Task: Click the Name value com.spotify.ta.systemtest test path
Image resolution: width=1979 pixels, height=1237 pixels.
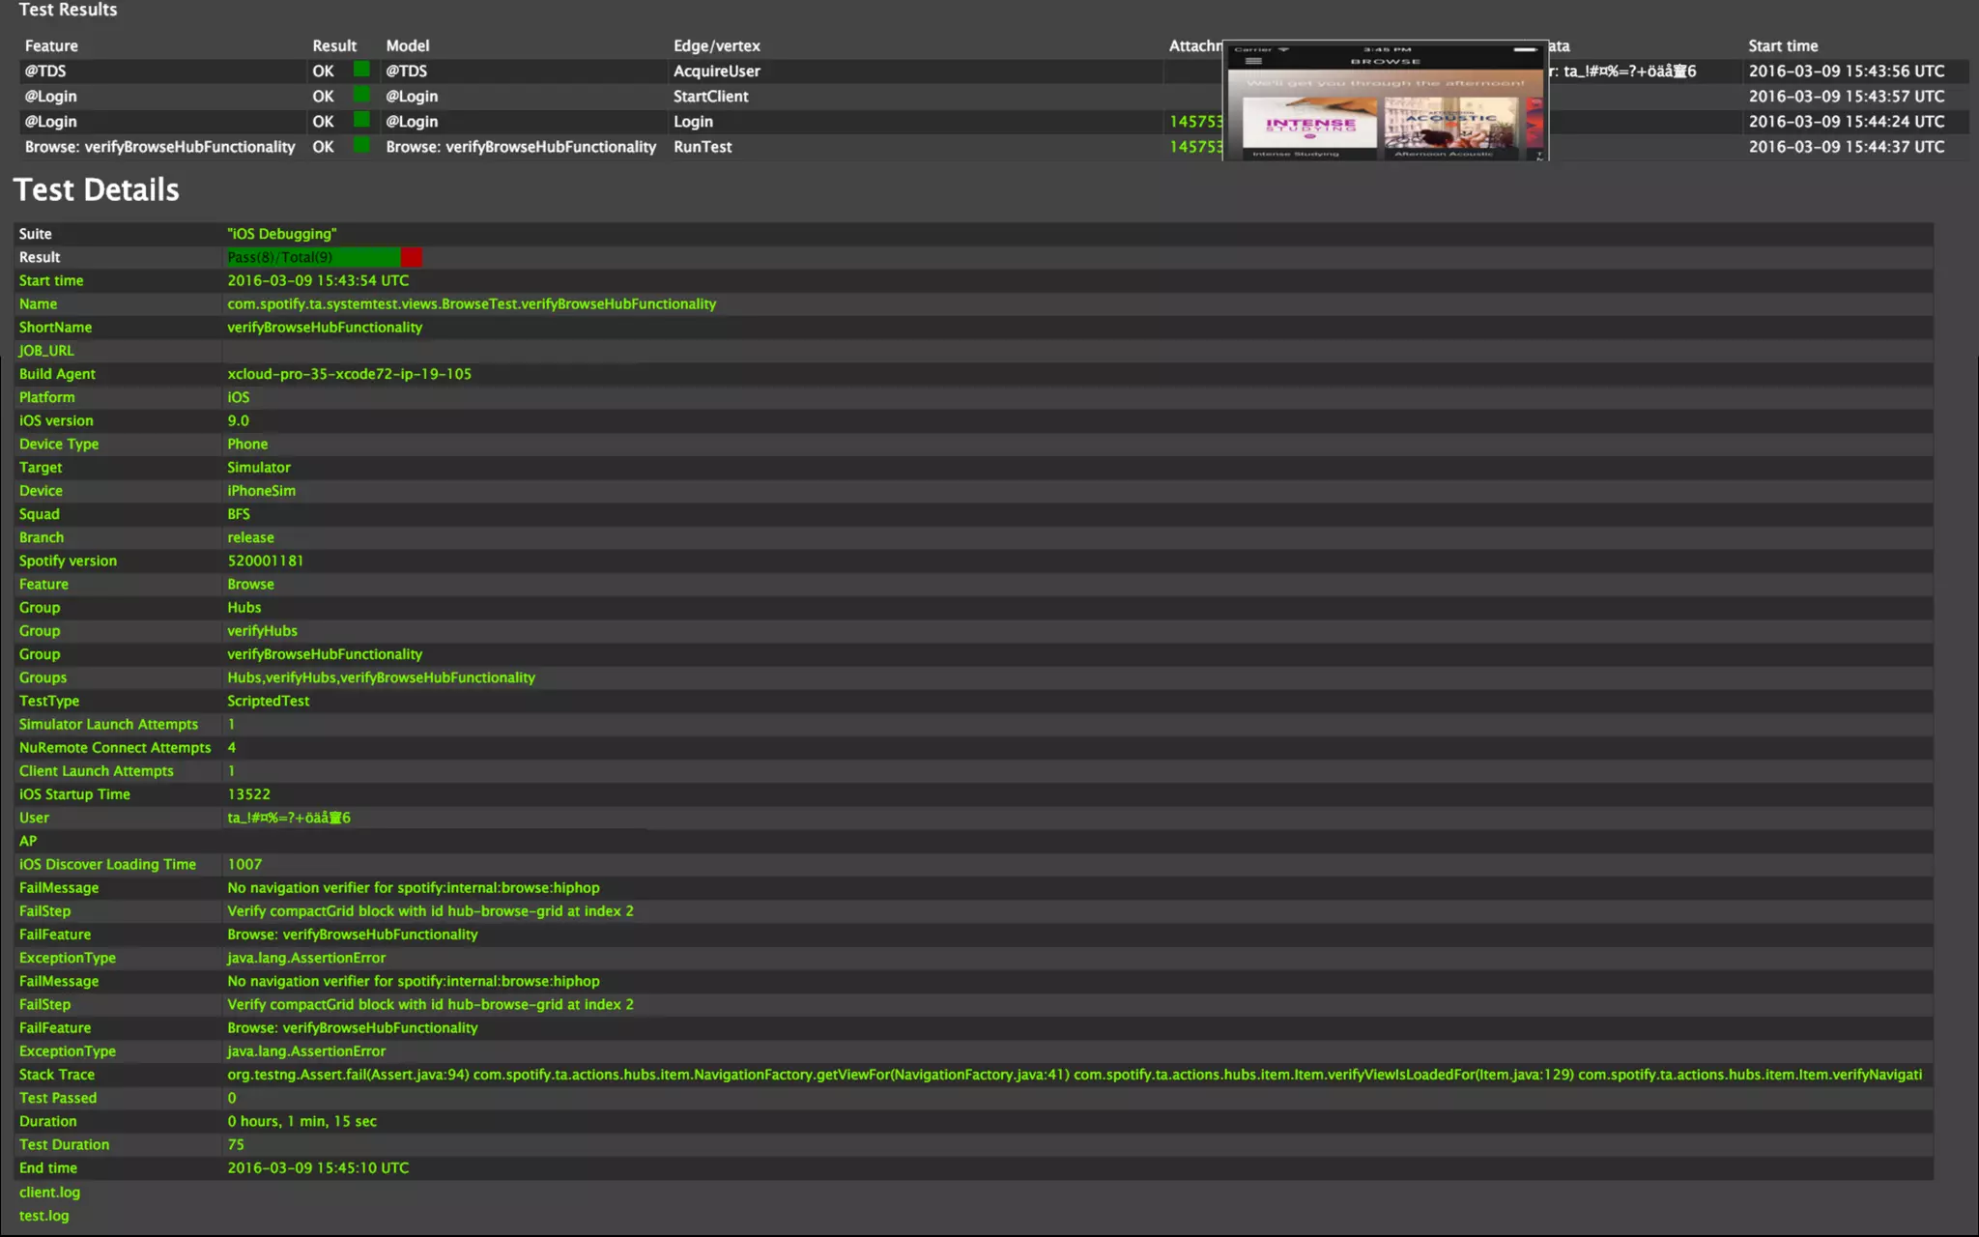Action: tap(472, 303)
